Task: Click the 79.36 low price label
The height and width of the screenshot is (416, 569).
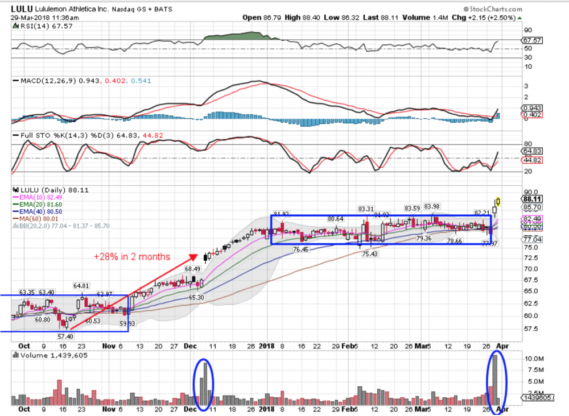Action: [424, 239]
